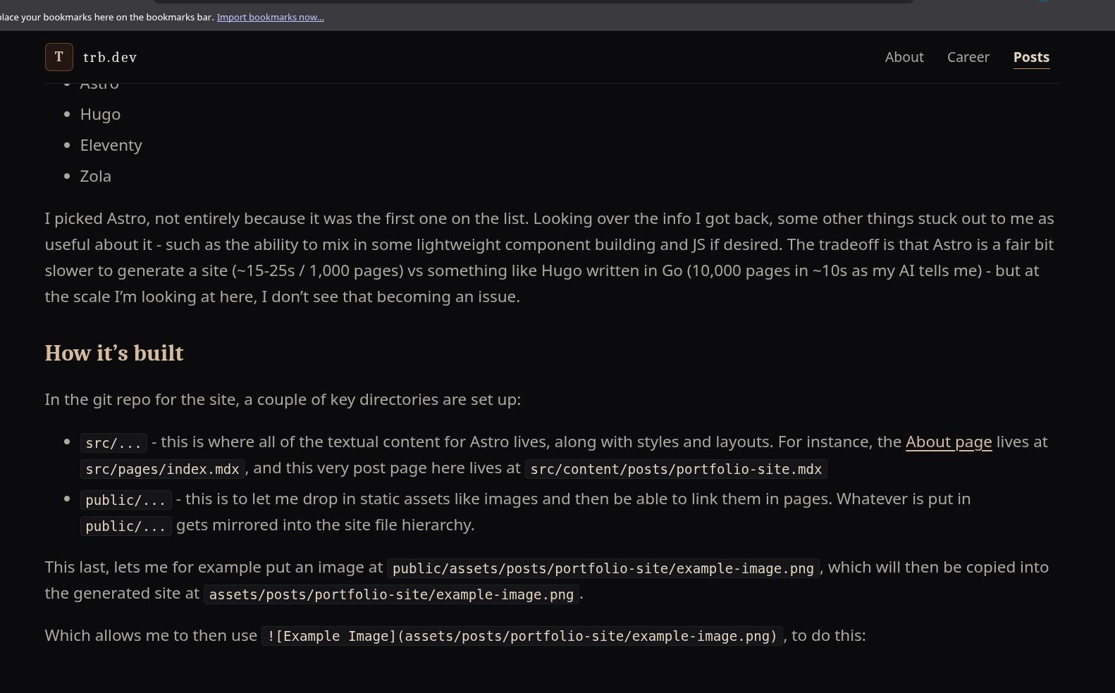1115x693 pixels.
Task: Click Import bookmarks now link
Action: pos(271,17)
